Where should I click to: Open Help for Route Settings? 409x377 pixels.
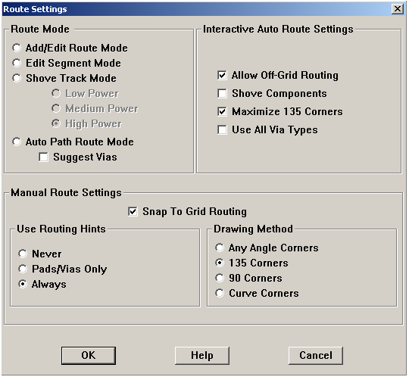[x=202, y=355]
